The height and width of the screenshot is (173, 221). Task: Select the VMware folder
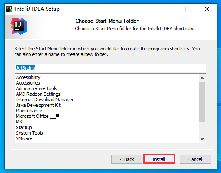24,138
